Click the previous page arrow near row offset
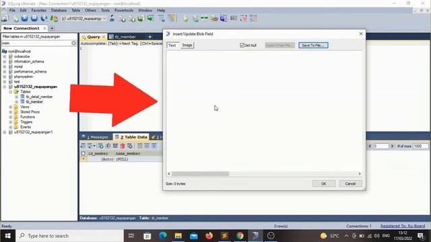Screen dimensions: 431x242 [x=370, y=147]
